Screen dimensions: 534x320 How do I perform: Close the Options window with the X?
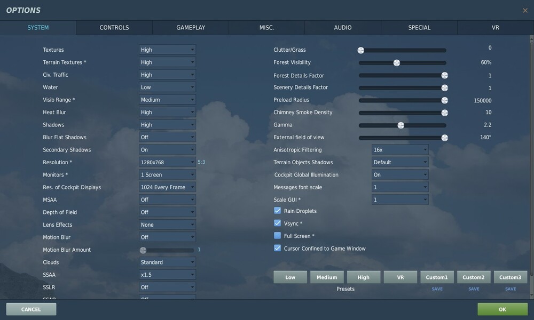(525, 11)
